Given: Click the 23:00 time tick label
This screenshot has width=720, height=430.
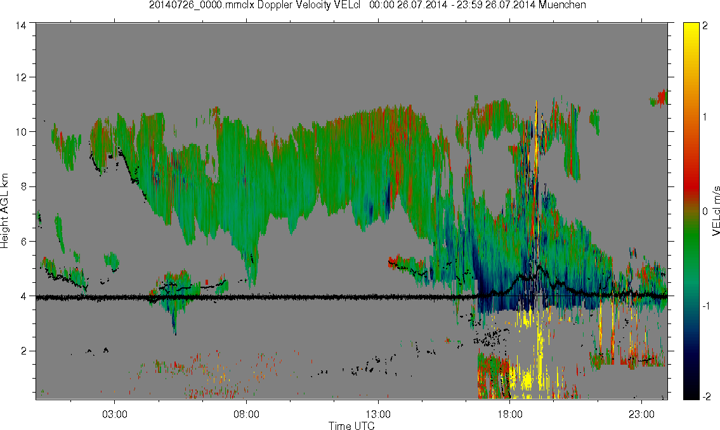Looking at the screenshot, I should (641, 414).
